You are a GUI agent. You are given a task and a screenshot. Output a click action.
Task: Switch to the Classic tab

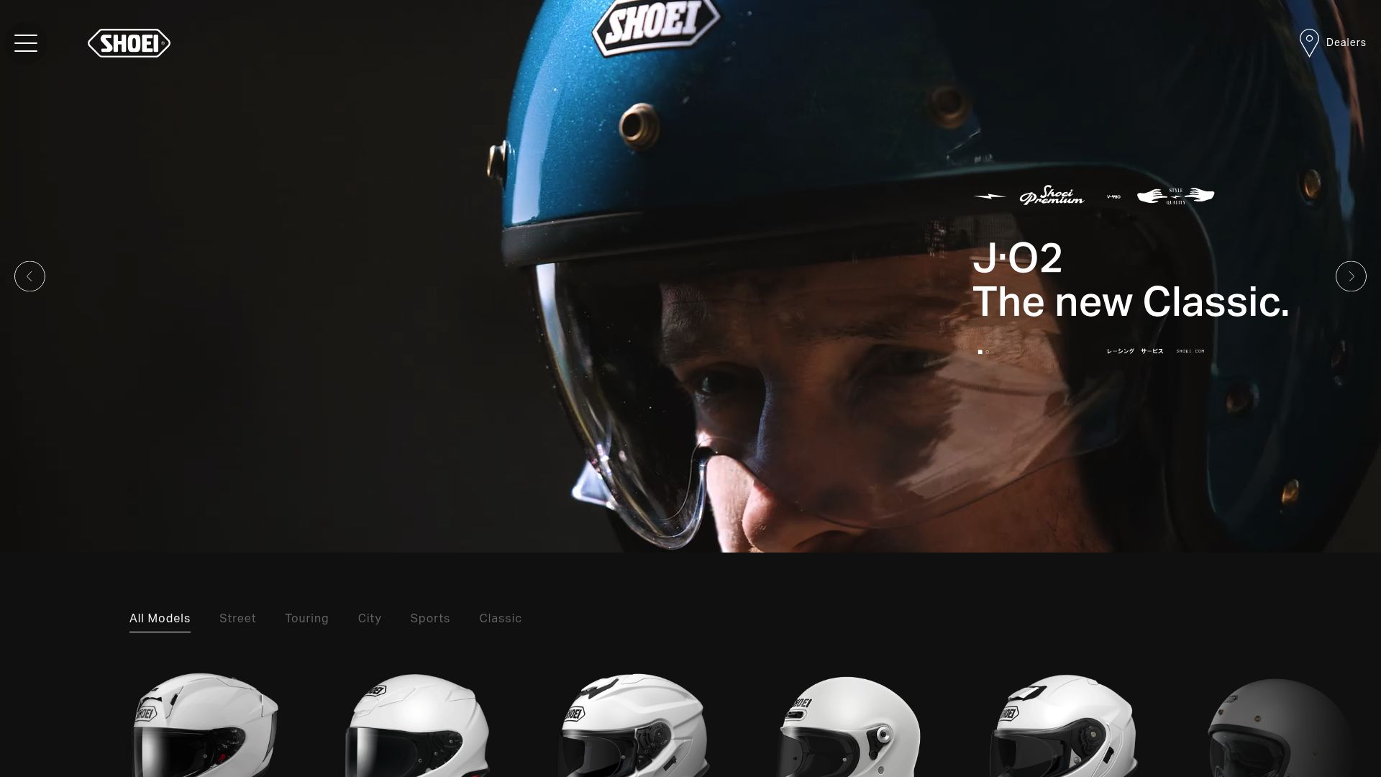501,619
